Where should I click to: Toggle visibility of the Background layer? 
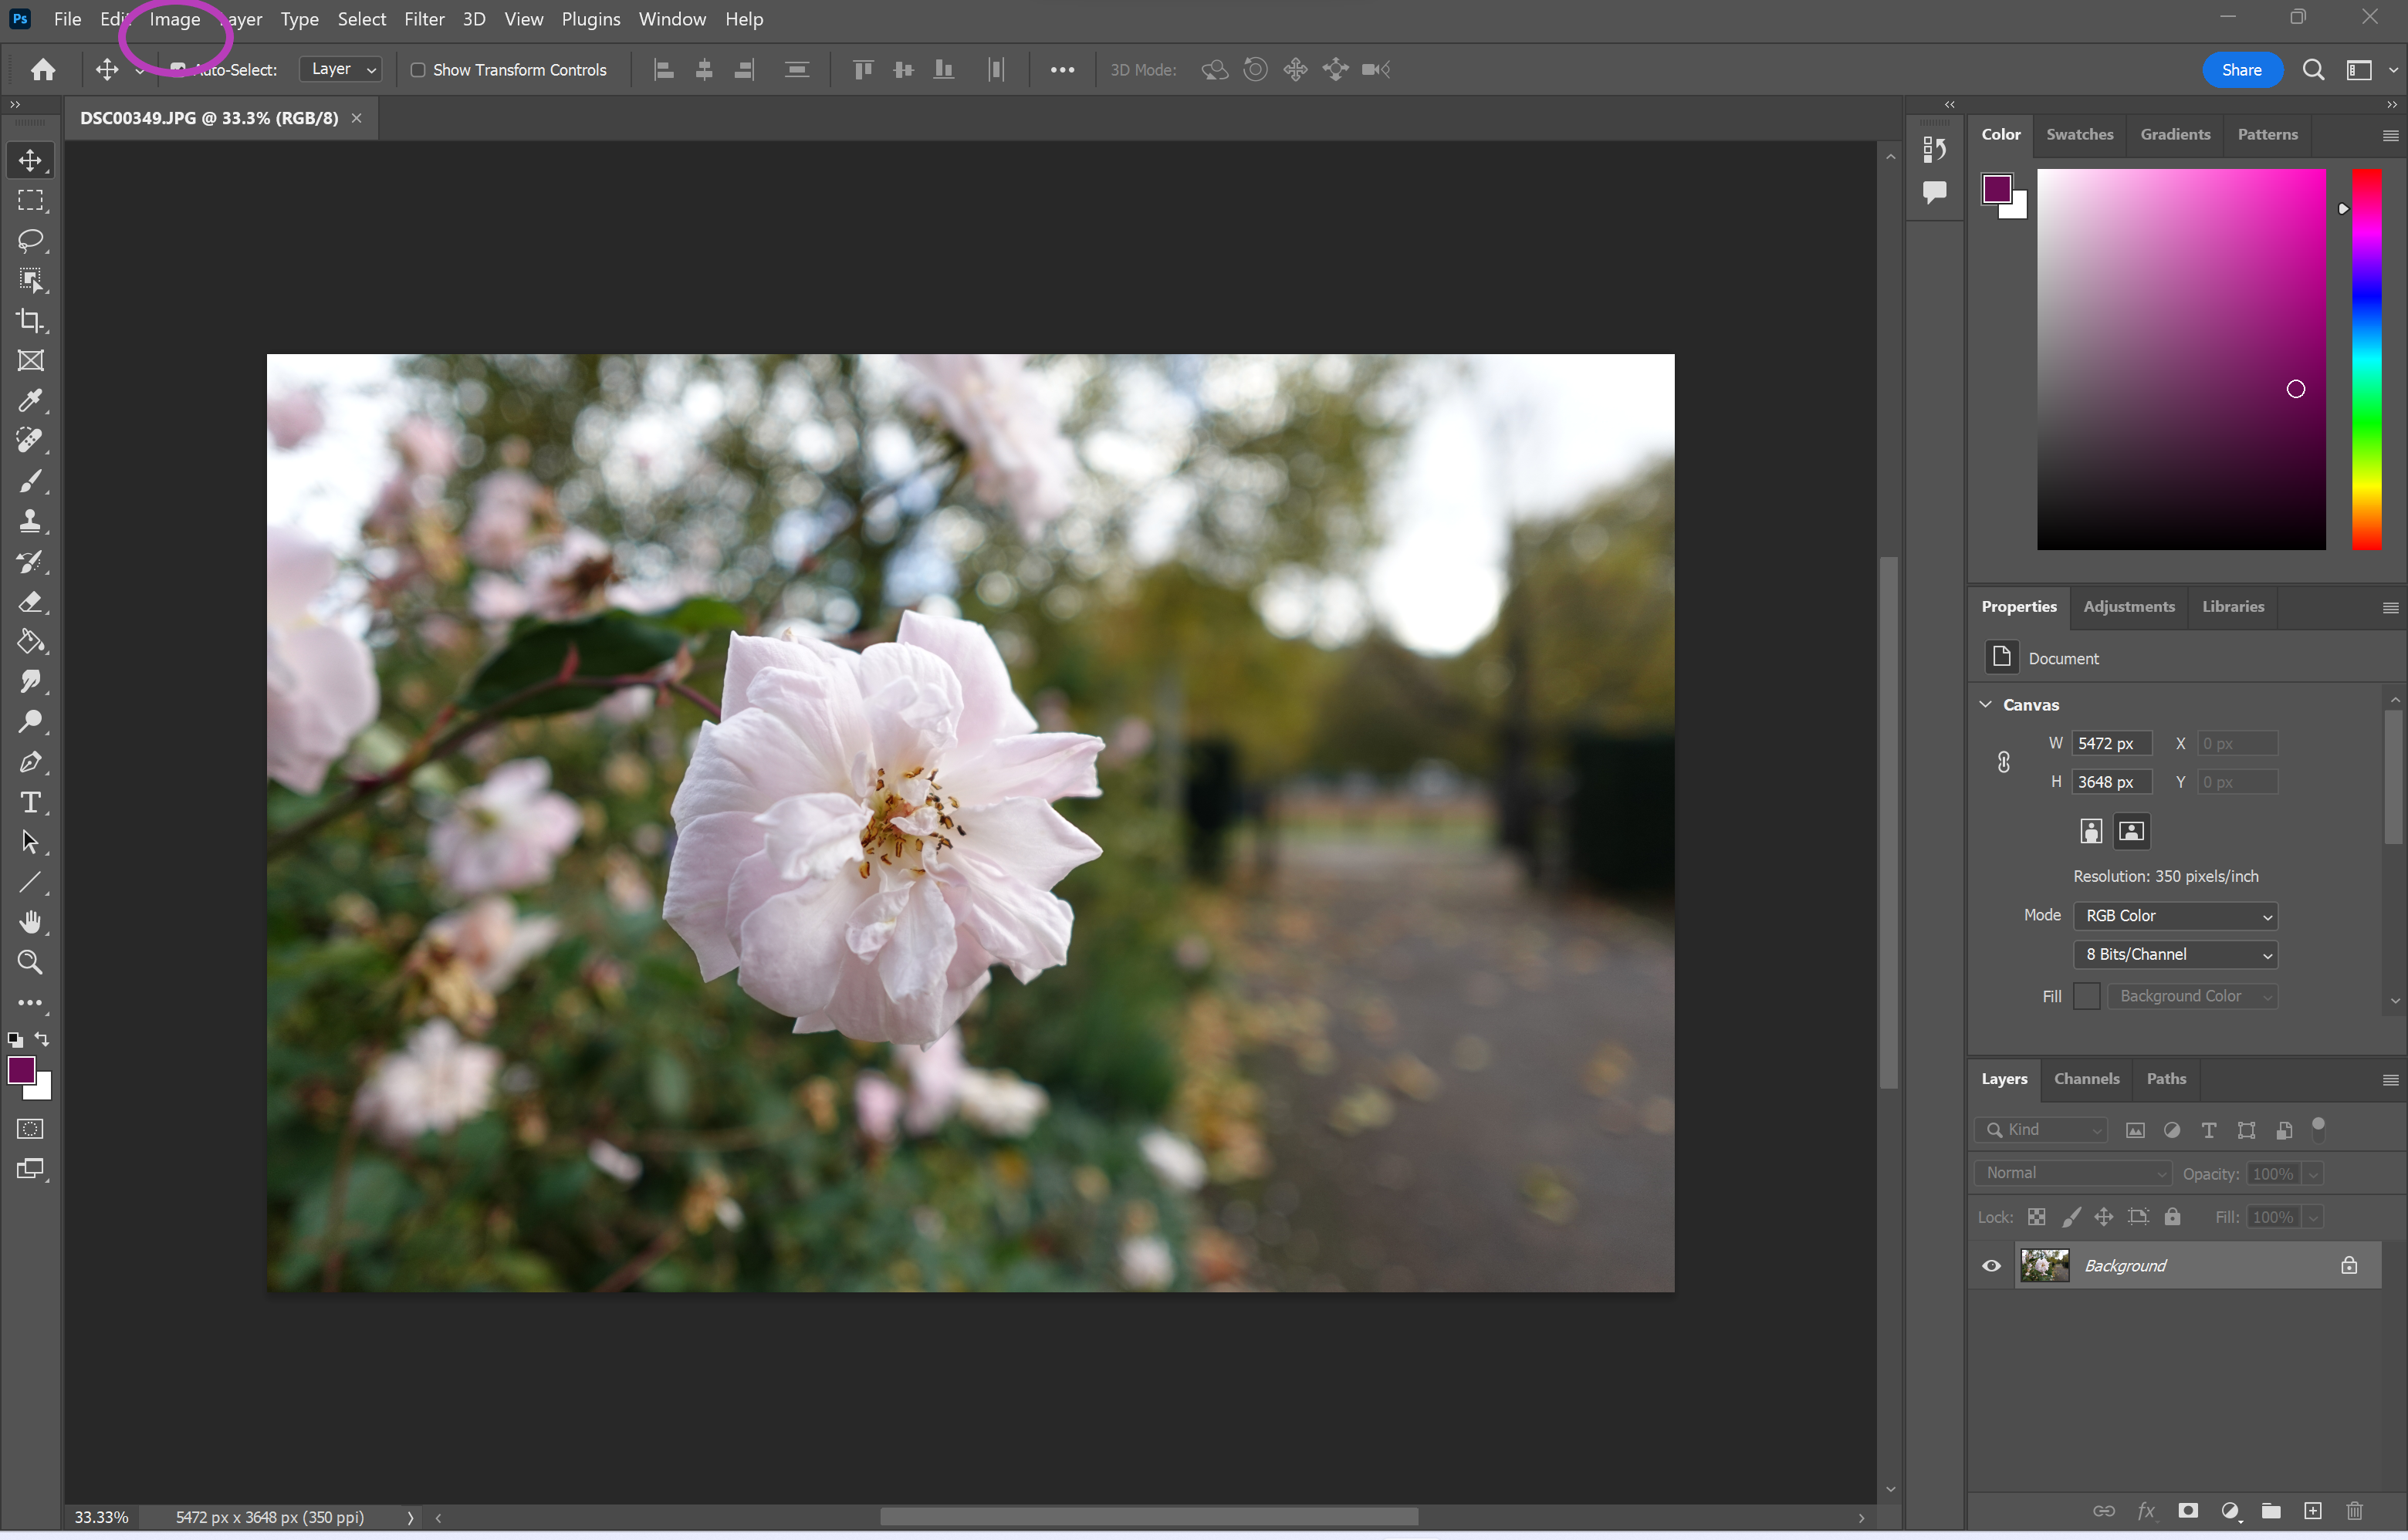[x=1990, y=1265]
